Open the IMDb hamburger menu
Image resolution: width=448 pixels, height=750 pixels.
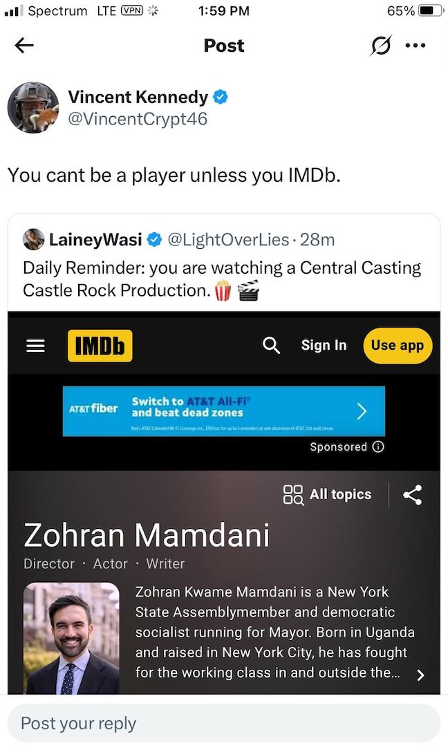coord(35,346)
